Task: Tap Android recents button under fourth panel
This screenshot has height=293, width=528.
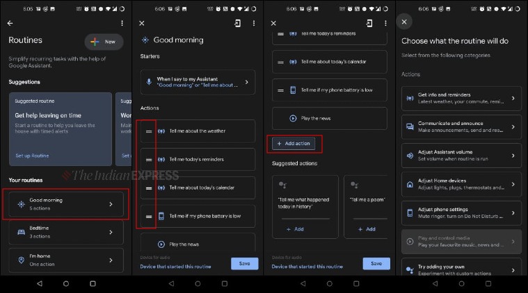Action: pos(488,283)
